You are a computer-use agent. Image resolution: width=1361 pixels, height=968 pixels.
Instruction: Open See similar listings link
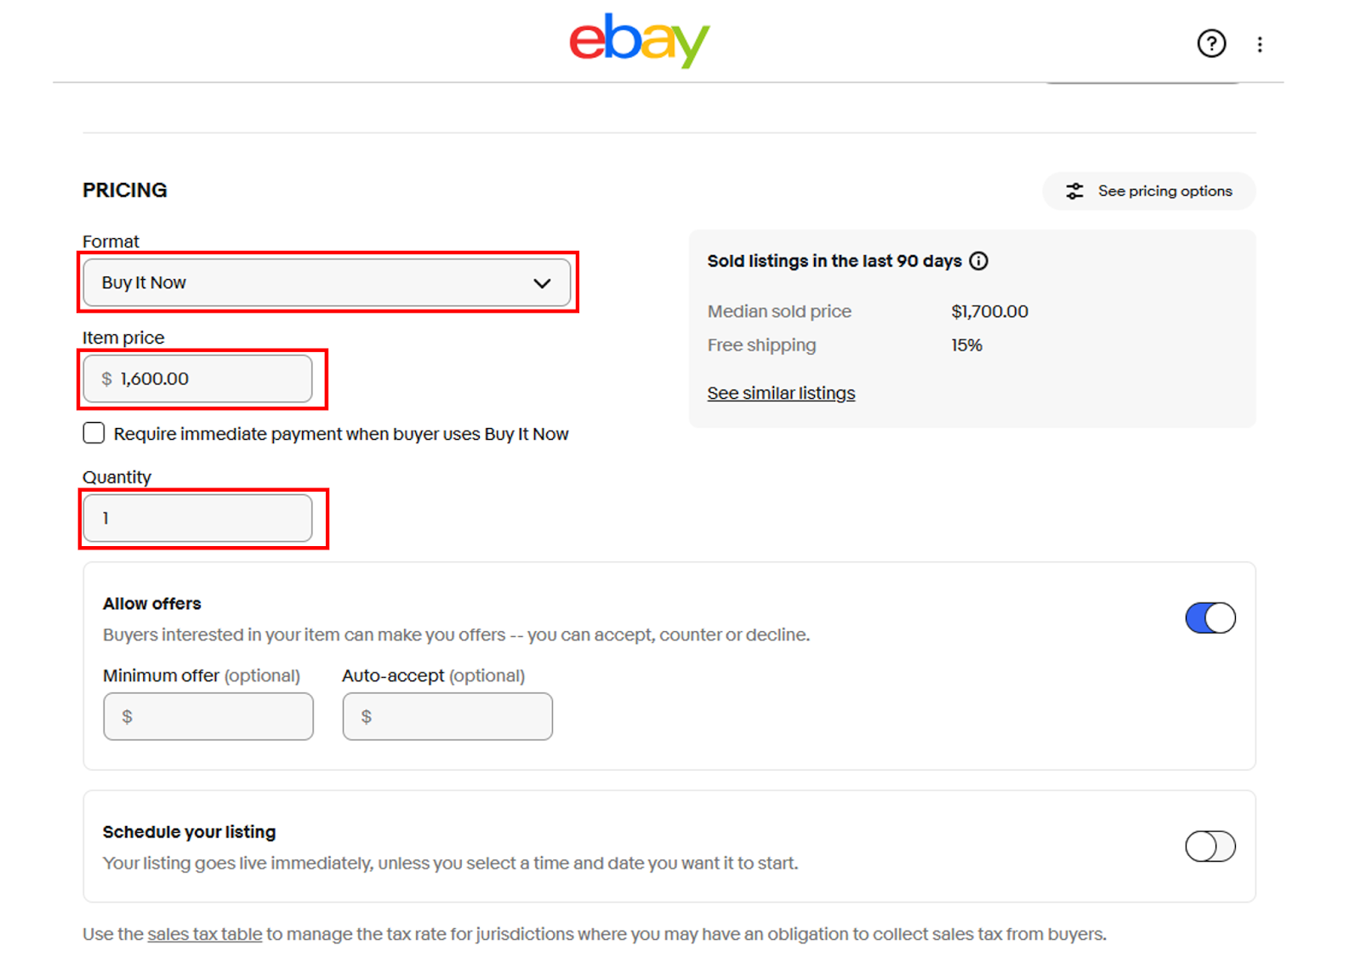(781, 393)
